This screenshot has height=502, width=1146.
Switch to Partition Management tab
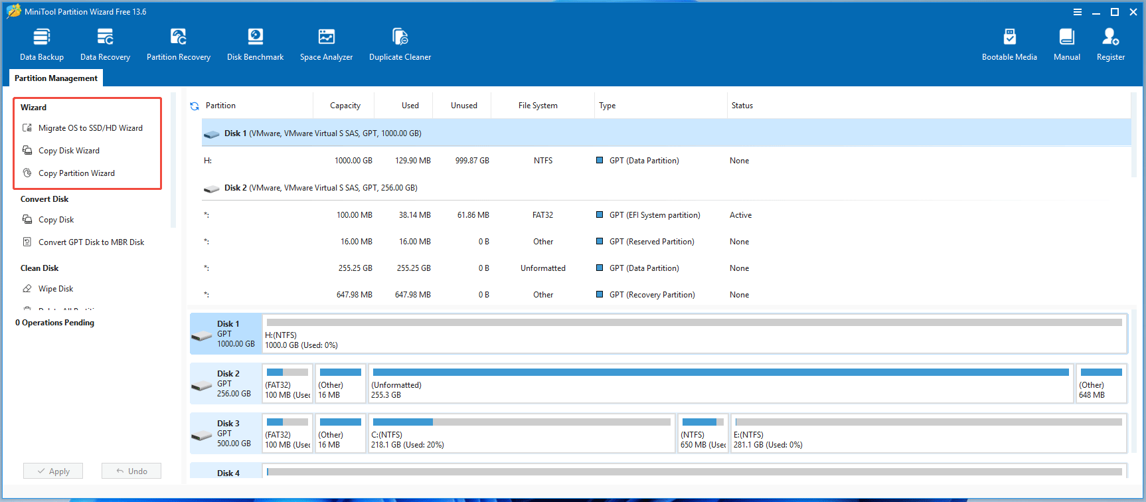click(x=56, y=78)
